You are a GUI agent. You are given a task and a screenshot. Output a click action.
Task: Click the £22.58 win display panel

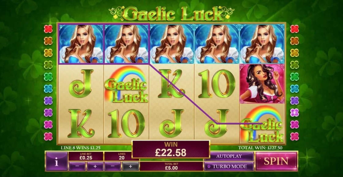pyautogui.click(x=171, y=149)
